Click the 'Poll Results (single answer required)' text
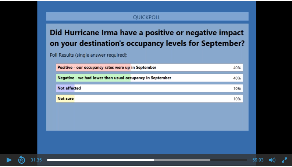 [x=88, y=55]
